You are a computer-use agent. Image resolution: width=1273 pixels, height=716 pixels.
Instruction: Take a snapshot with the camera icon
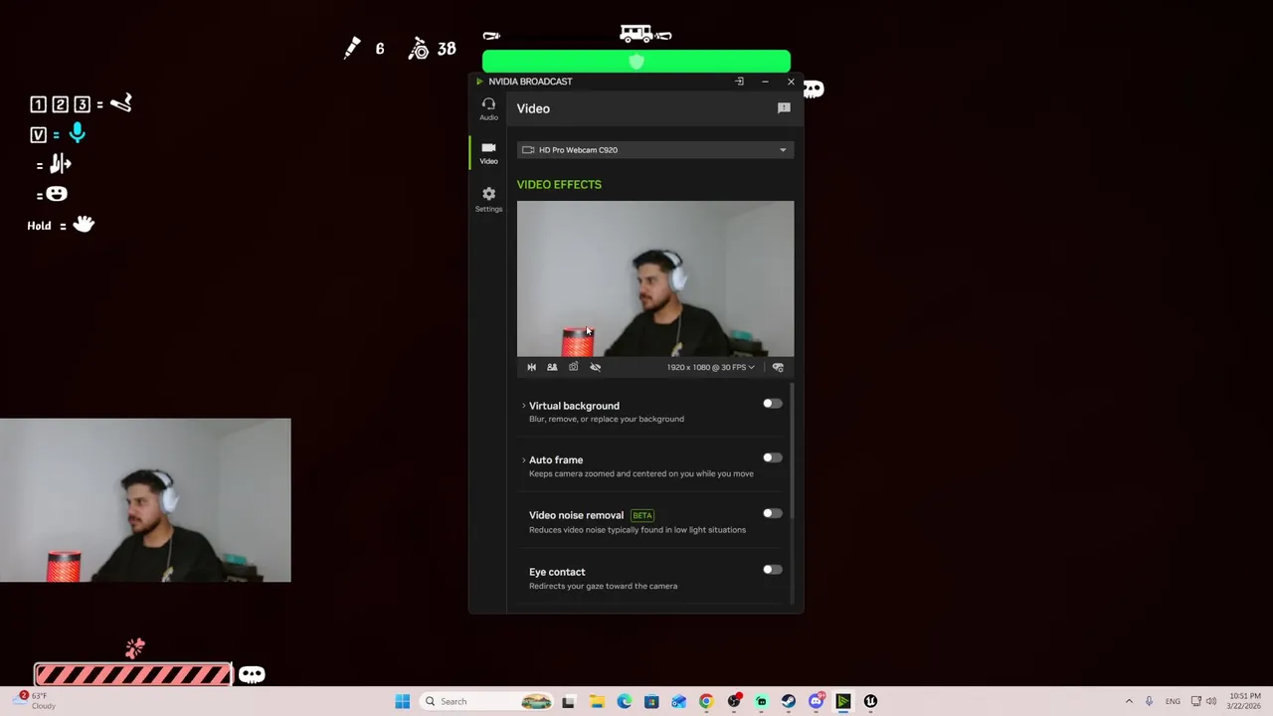573,367
